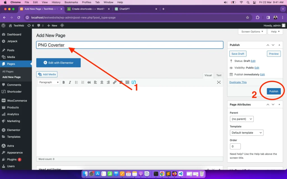Switch to the Text editor tab
The width and height of the screenshot is (287, 179).
tap(219, 75)
